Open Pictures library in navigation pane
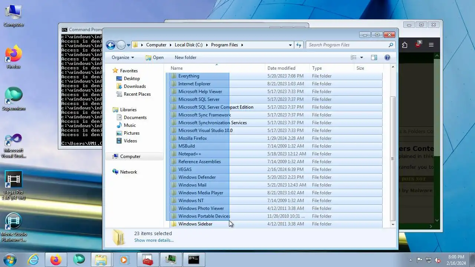475x267 pixels. click(131, 133)
